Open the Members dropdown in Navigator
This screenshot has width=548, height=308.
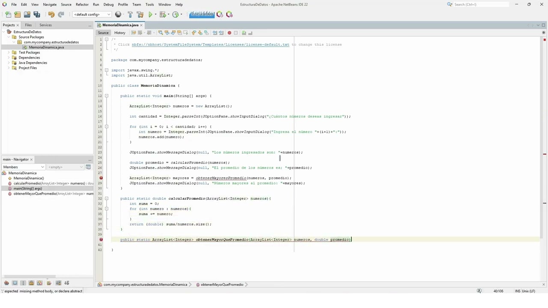tap(24, 167)
